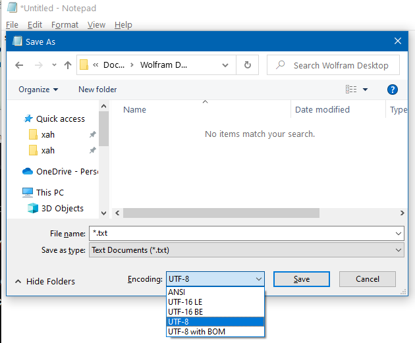The image size is (415, 343).
Task: Expand the File name history dropdown
Action: 399,234
